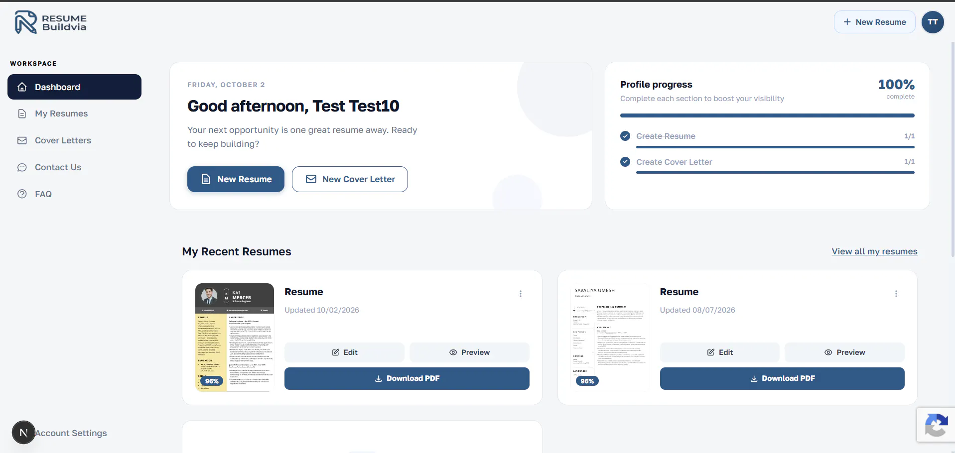Image resolution: width=955 pixels, height=453 pixels.
Task: Click the New Resume button in top bar
Action: [x=874, y=22]
